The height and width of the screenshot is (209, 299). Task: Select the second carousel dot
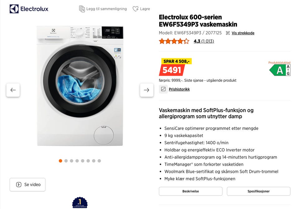66,161
